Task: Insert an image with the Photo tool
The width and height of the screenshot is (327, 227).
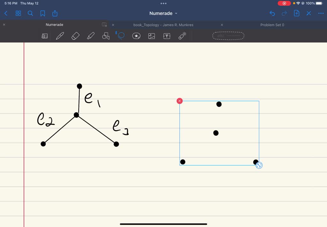Action: pos(151,36)
